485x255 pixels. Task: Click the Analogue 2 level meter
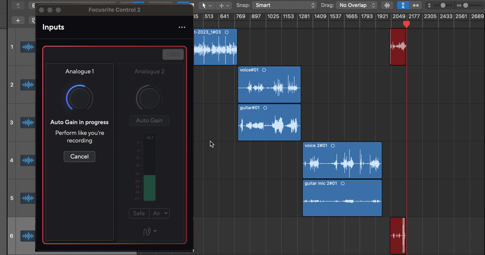[149, 167]
